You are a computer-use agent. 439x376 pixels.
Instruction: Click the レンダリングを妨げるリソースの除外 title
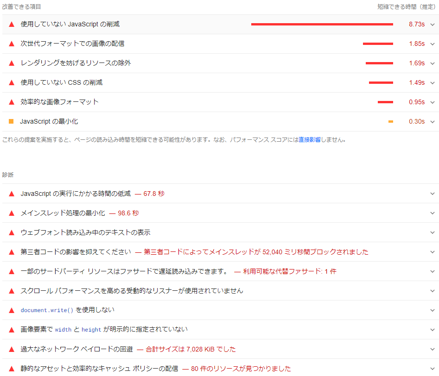(x=76, y=63)
